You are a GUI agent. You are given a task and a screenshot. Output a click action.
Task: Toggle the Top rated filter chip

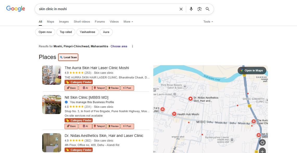(66, 32)
